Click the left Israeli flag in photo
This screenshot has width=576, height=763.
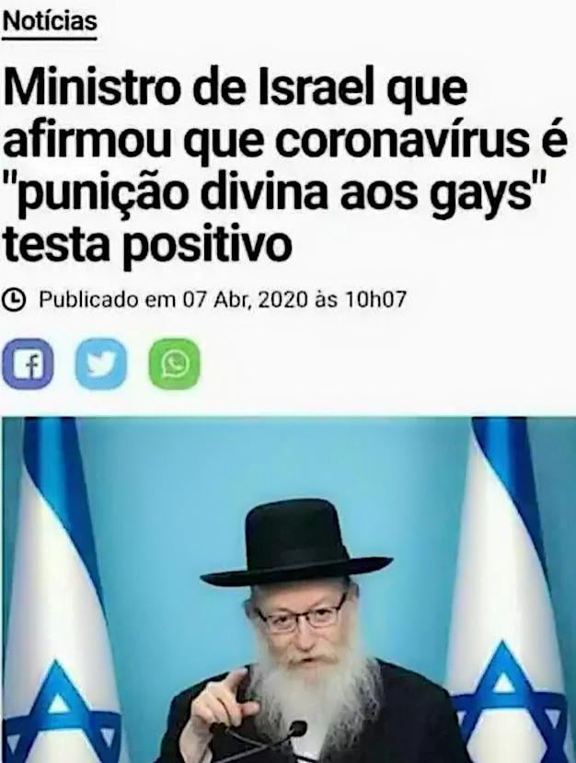pos(58,590)
